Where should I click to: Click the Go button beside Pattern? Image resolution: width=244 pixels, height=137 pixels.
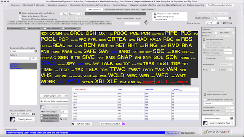[x=34, y=58]
